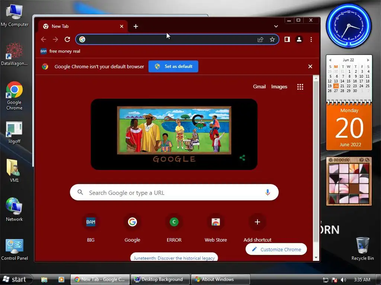The height and width of the screenshot is (285, 381).
Task: Click the volume speaker tray icon
Action: click(x=343, y=280)
